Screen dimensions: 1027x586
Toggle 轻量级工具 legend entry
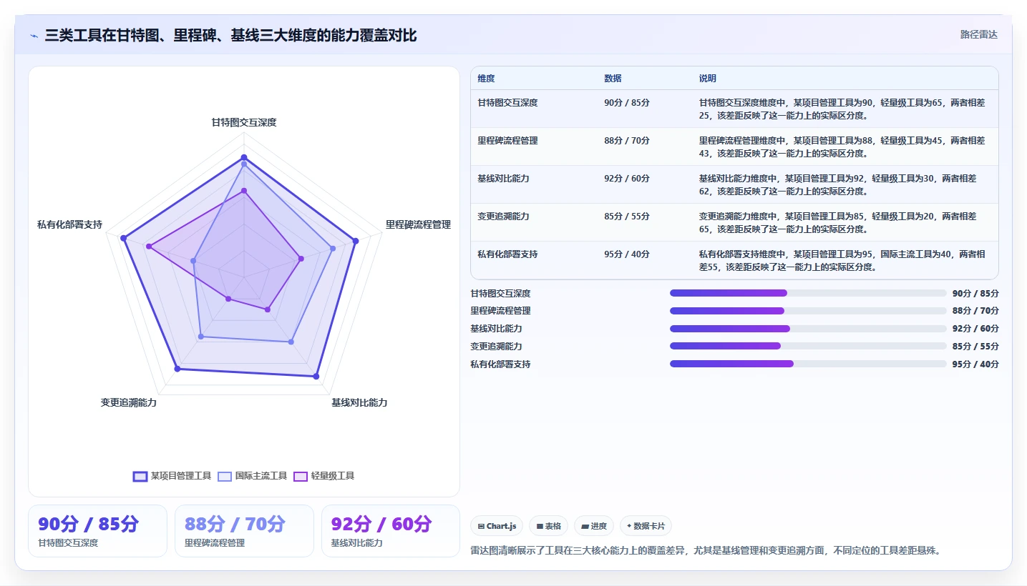click(x=324, y=476)
